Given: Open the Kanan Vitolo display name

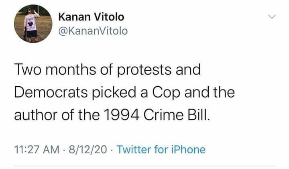Looking at the screenshot, I should 91,18.
